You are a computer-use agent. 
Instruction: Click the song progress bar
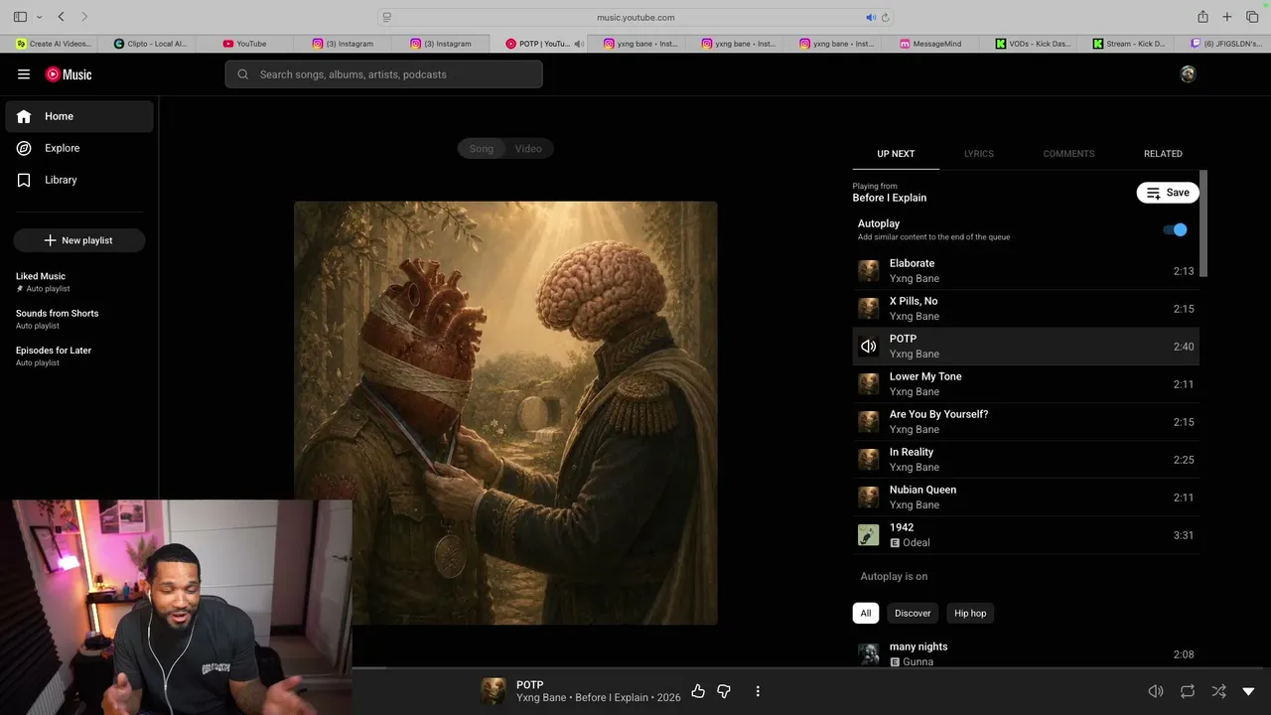tap(811, 668)
